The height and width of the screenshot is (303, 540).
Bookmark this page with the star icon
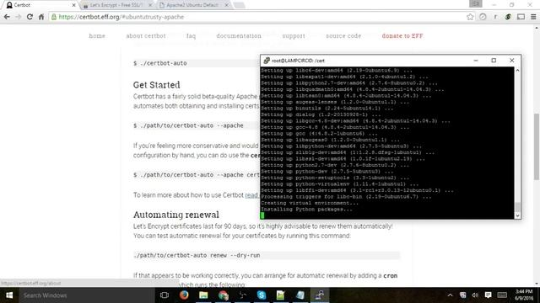pos(470,17)
